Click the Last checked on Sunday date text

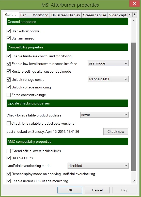point(43,132)
